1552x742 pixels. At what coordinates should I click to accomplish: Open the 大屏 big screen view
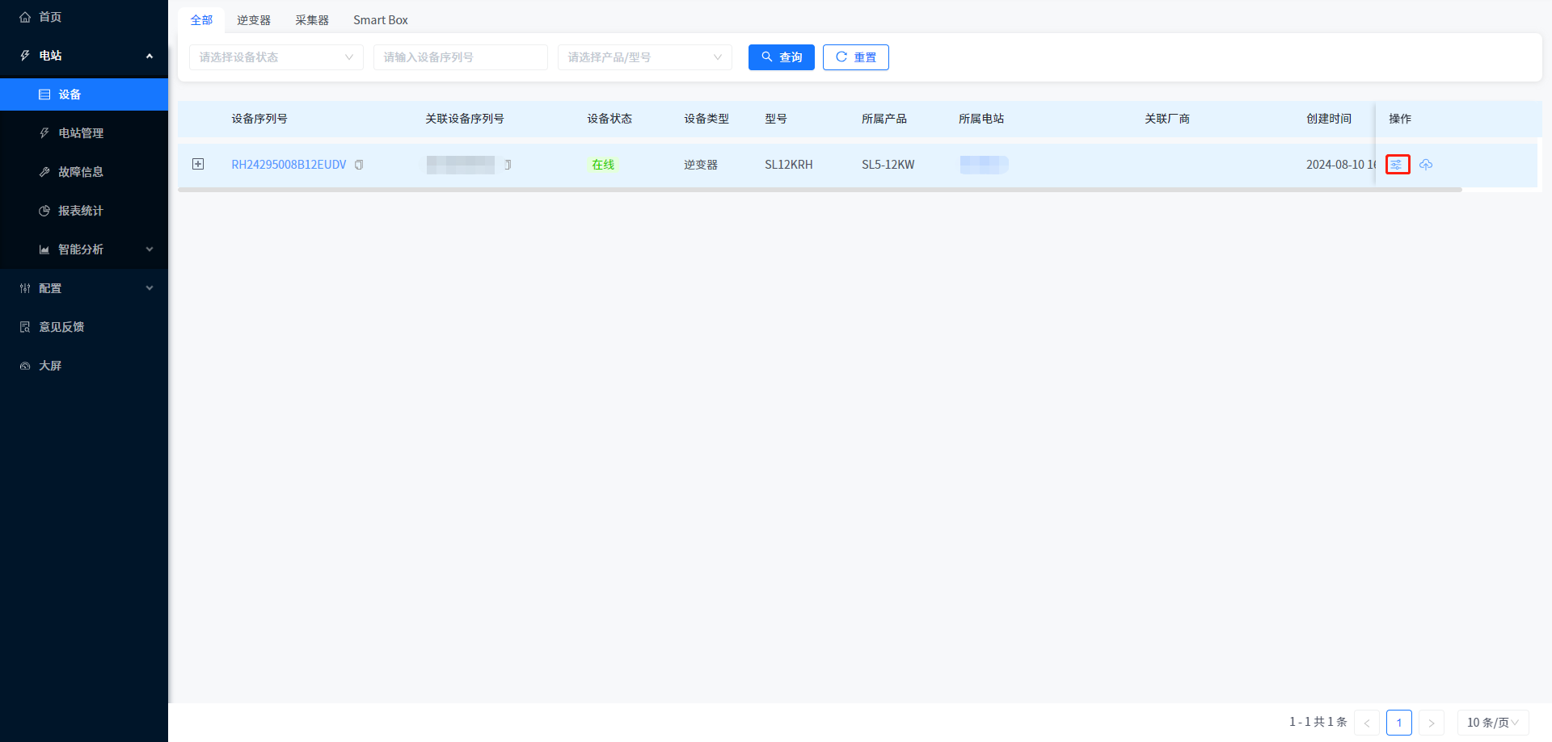coord(50,366)
